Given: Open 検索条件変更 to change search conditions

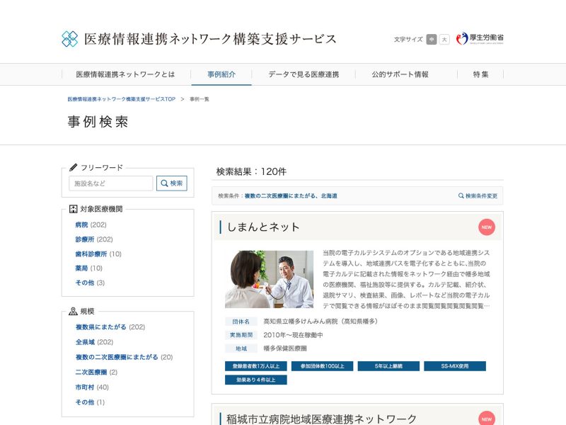Looking at the screenshot, I should (478, 195).
